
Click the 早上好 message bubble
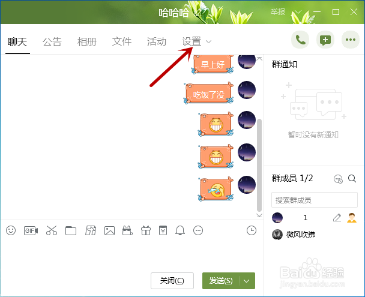[x=213, y=64]
